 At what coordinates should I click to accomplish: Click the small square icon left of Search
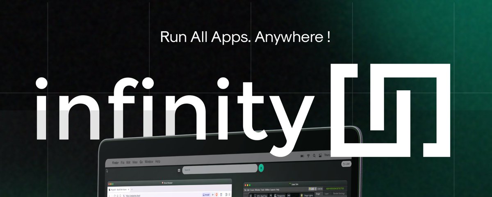coord(179,170)
